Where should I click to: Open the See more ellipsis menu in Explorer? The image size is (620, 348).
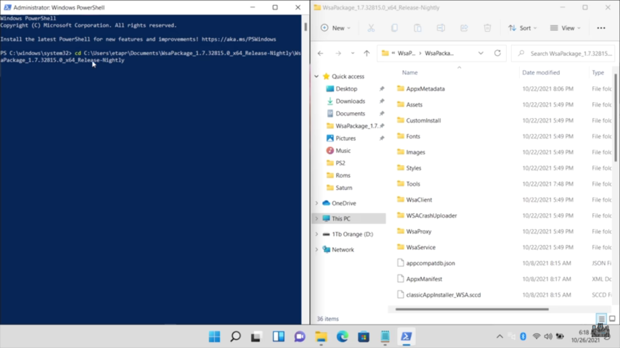pos(601,28)
